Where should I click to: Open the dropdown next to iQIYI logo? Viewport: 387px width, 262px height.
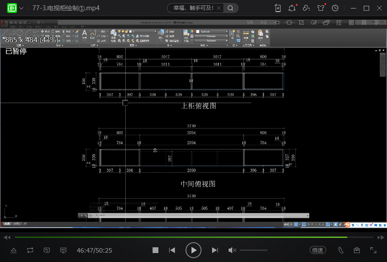[21, 8]
